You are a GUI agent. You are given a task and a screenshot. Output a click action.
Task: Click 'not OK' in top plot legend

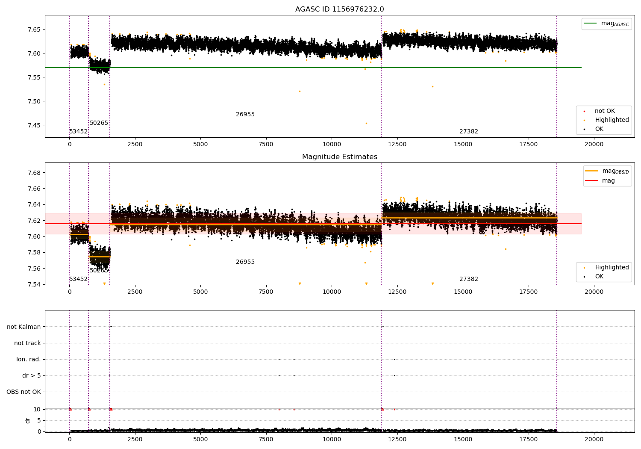point(605,111)
